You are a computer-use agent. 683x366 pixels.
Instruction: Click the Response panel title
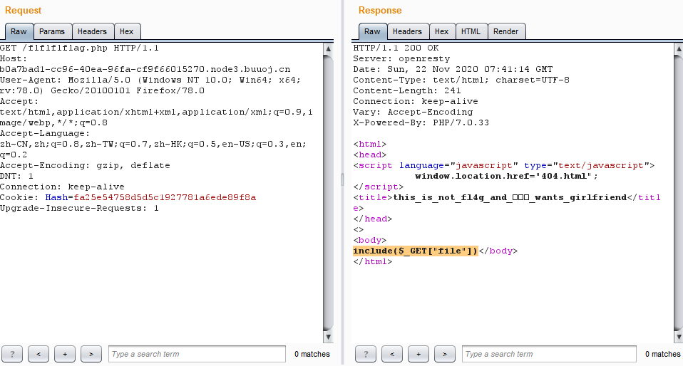(380, 11)
